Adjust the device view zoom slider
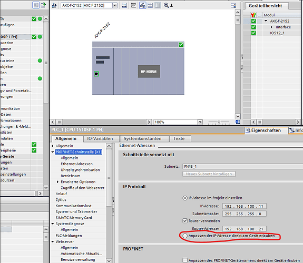 [219, 122]
